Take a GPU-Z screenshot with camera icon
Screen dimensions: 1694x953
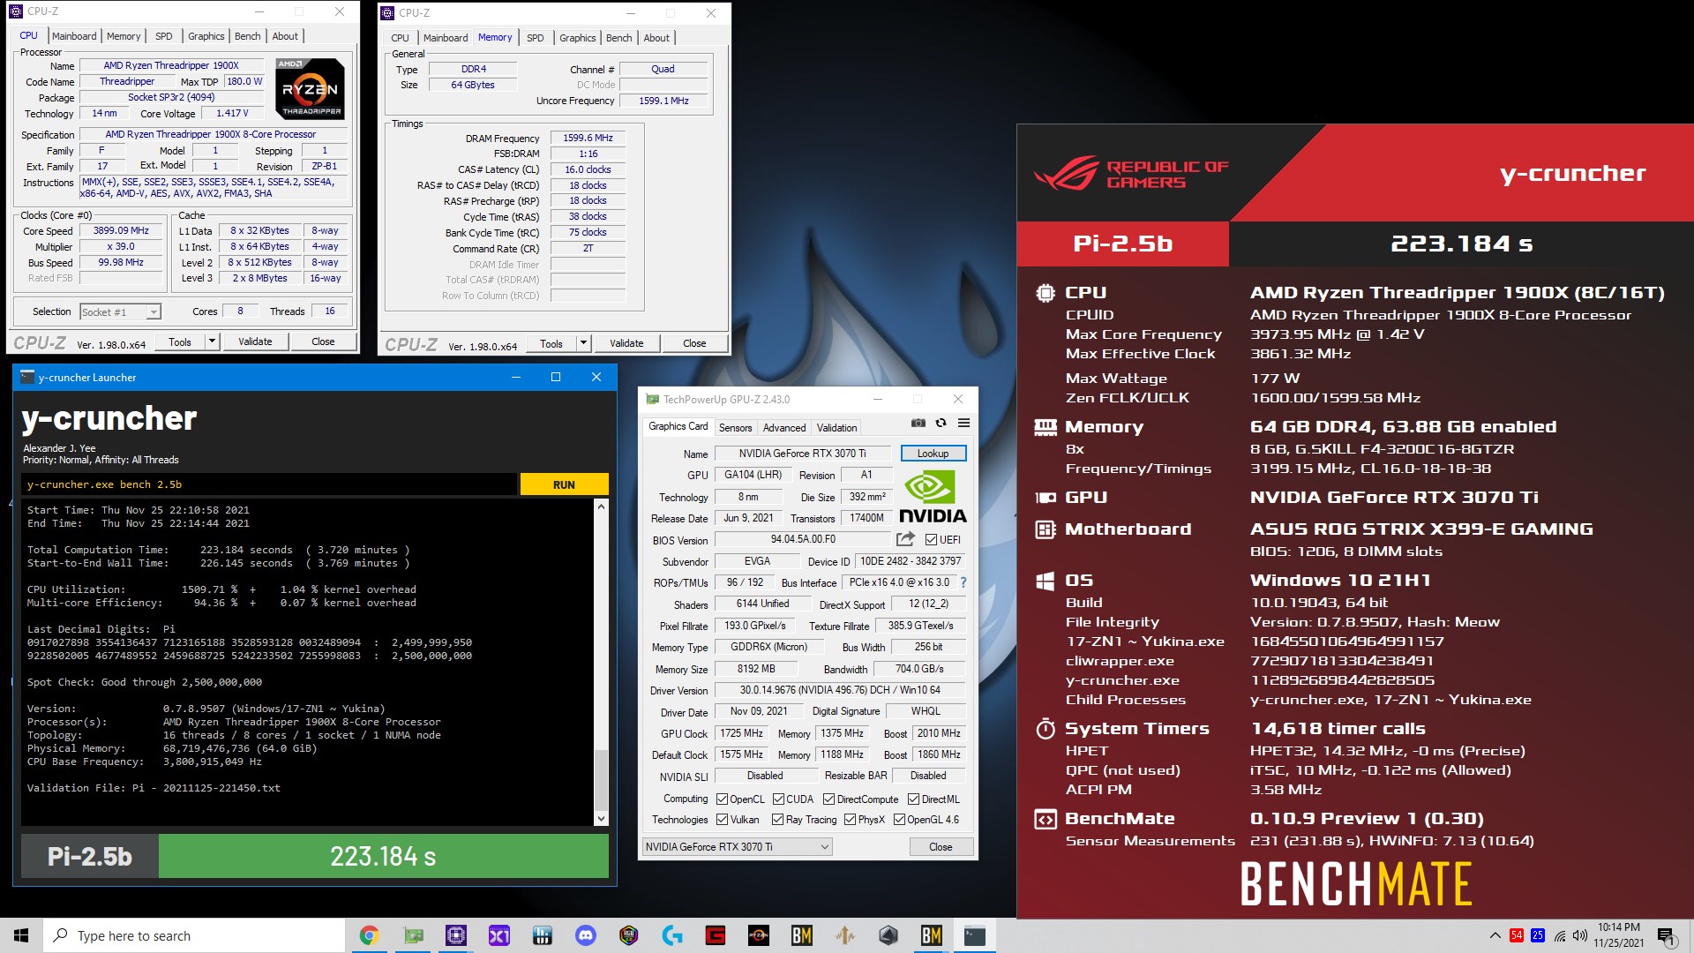point(918,424)
